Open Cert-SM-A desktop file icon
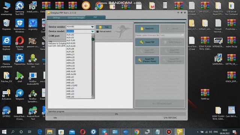240x135 pixels. pyautogui.click(x=231, y=112)
